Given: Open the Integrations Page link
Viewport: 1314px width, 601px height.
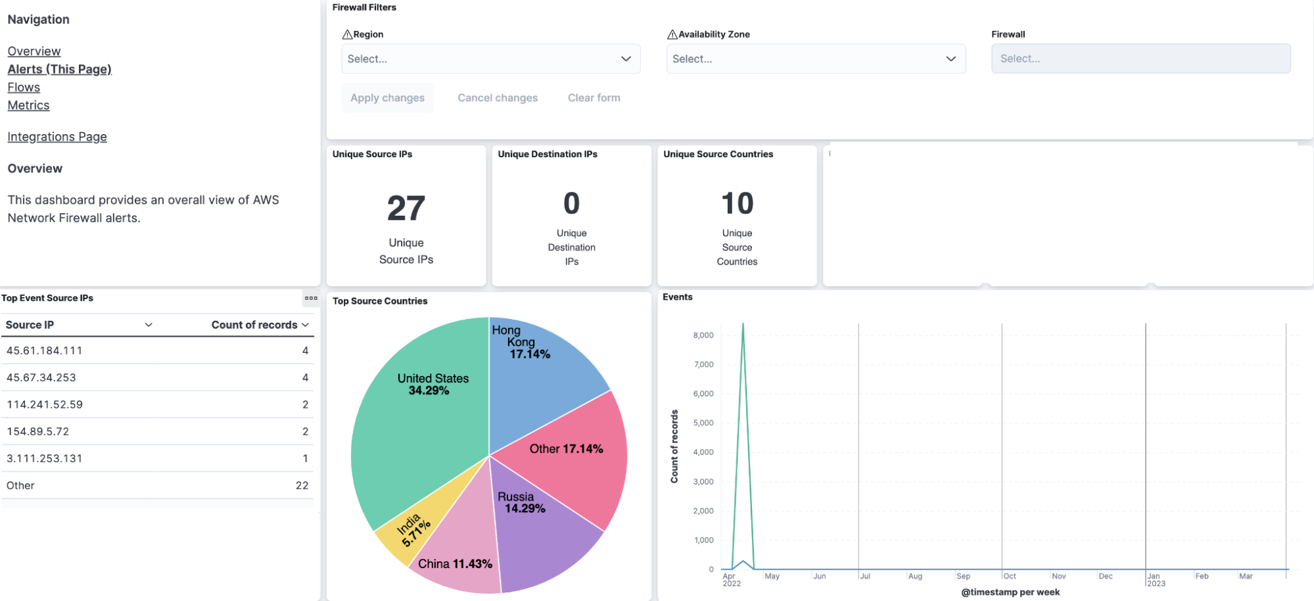Looking at the screenshot, I should [x=57, y=137].
